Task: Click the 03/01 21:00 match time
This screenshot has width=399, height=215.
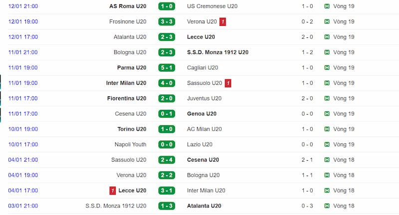Action: (x=23, y=206)
